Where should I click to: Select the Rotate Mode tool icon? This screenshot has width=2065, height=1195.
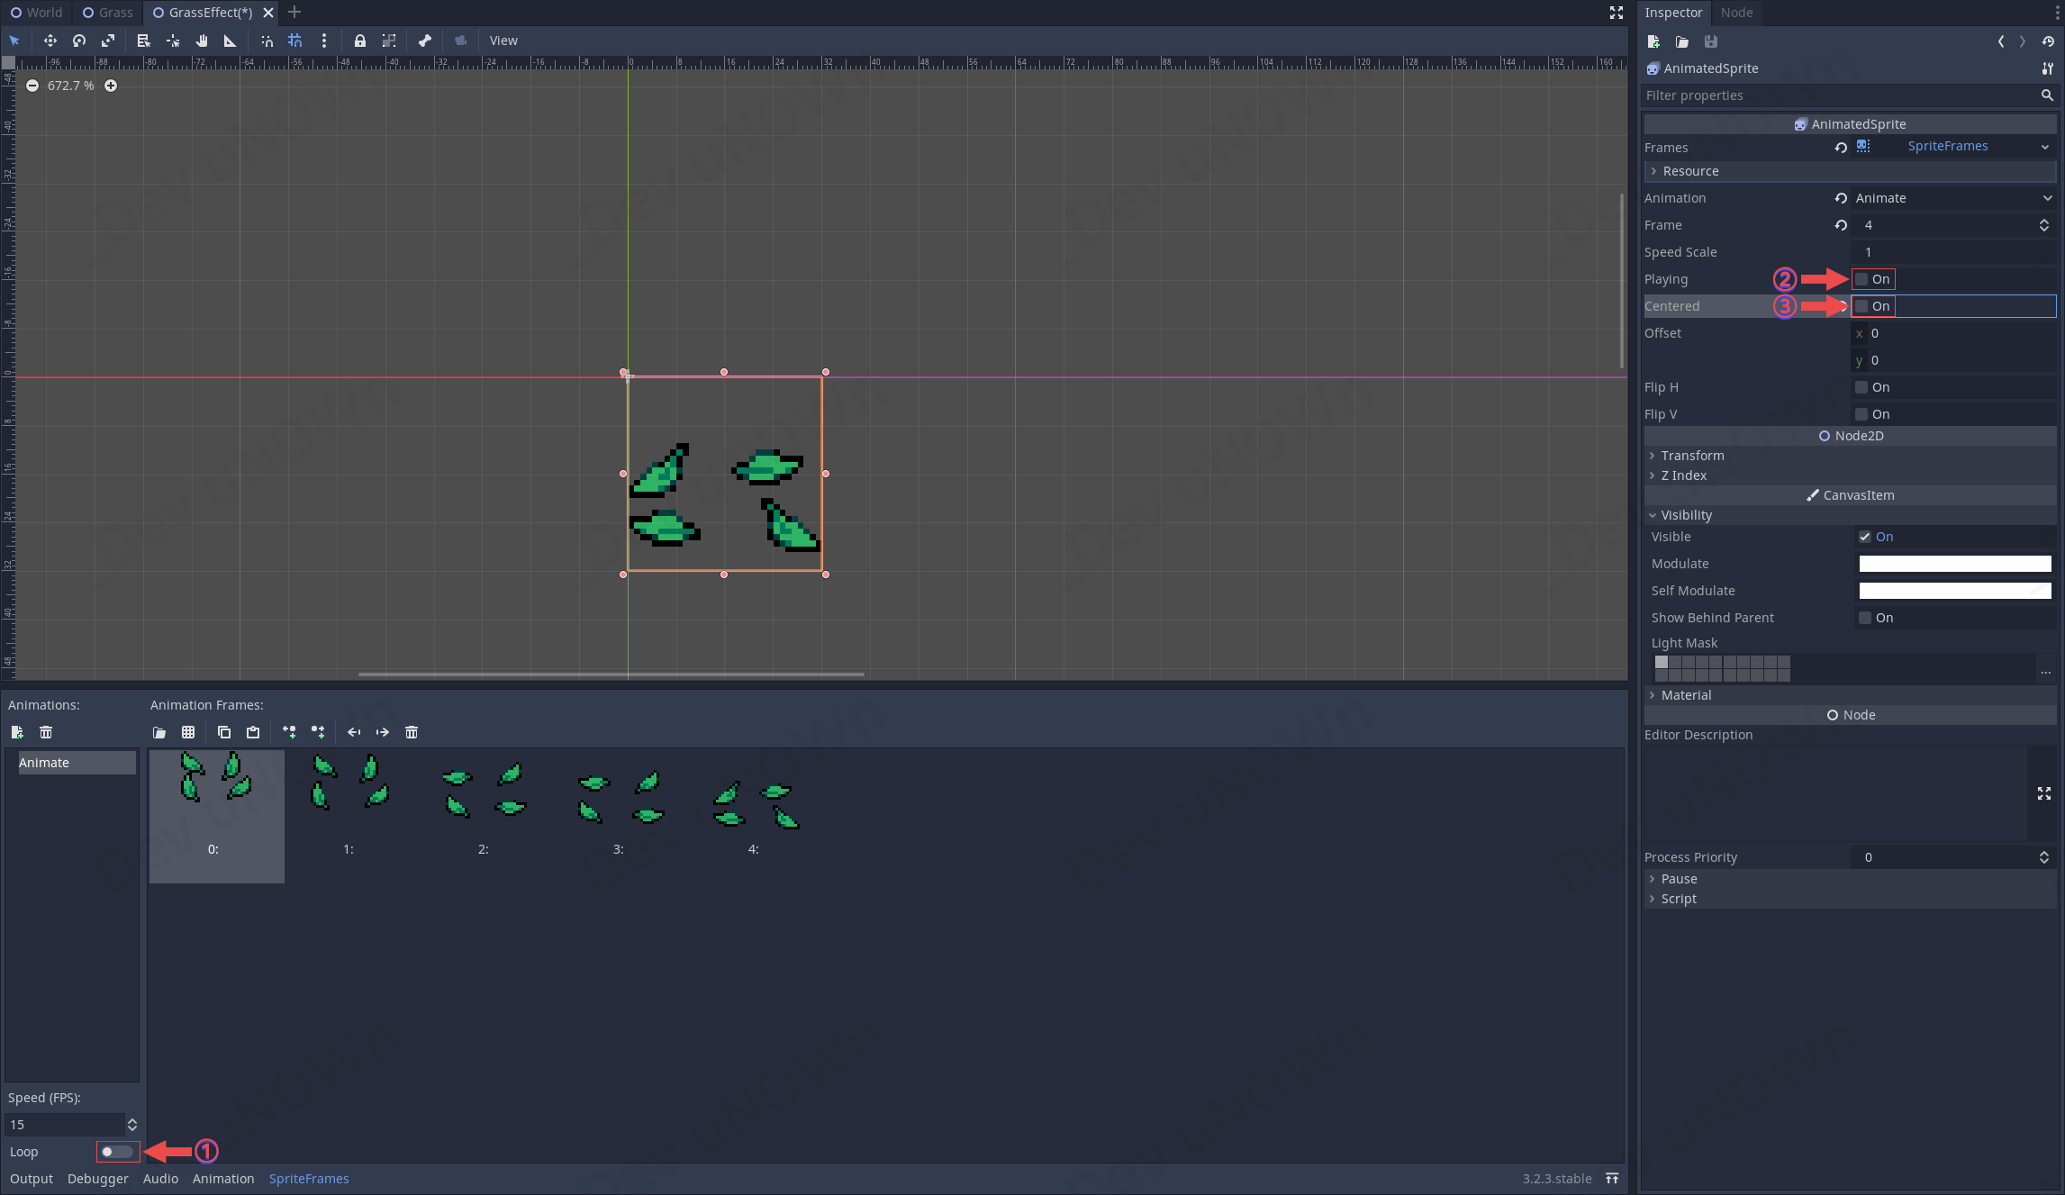79,41
